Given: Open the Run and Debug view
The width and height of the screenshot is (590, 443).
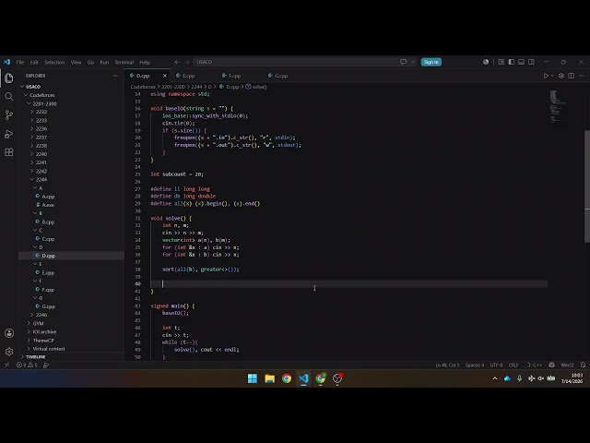Looking at the screenshot, I should coord(9,134).
